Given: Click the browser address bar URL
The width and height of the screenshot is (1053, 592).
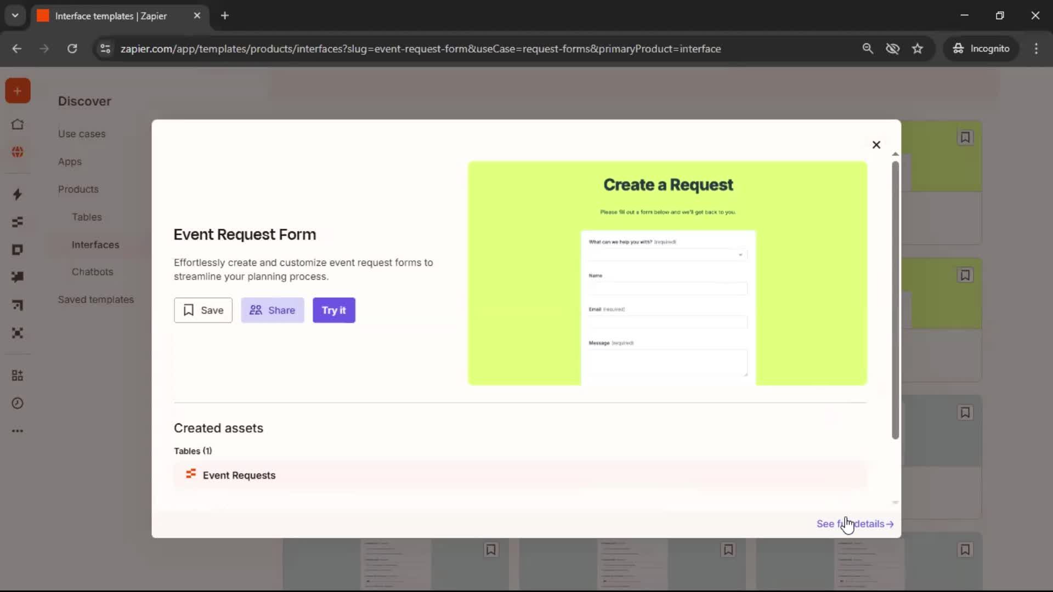Looking at the screenshot, I should [x=421, y=49].
